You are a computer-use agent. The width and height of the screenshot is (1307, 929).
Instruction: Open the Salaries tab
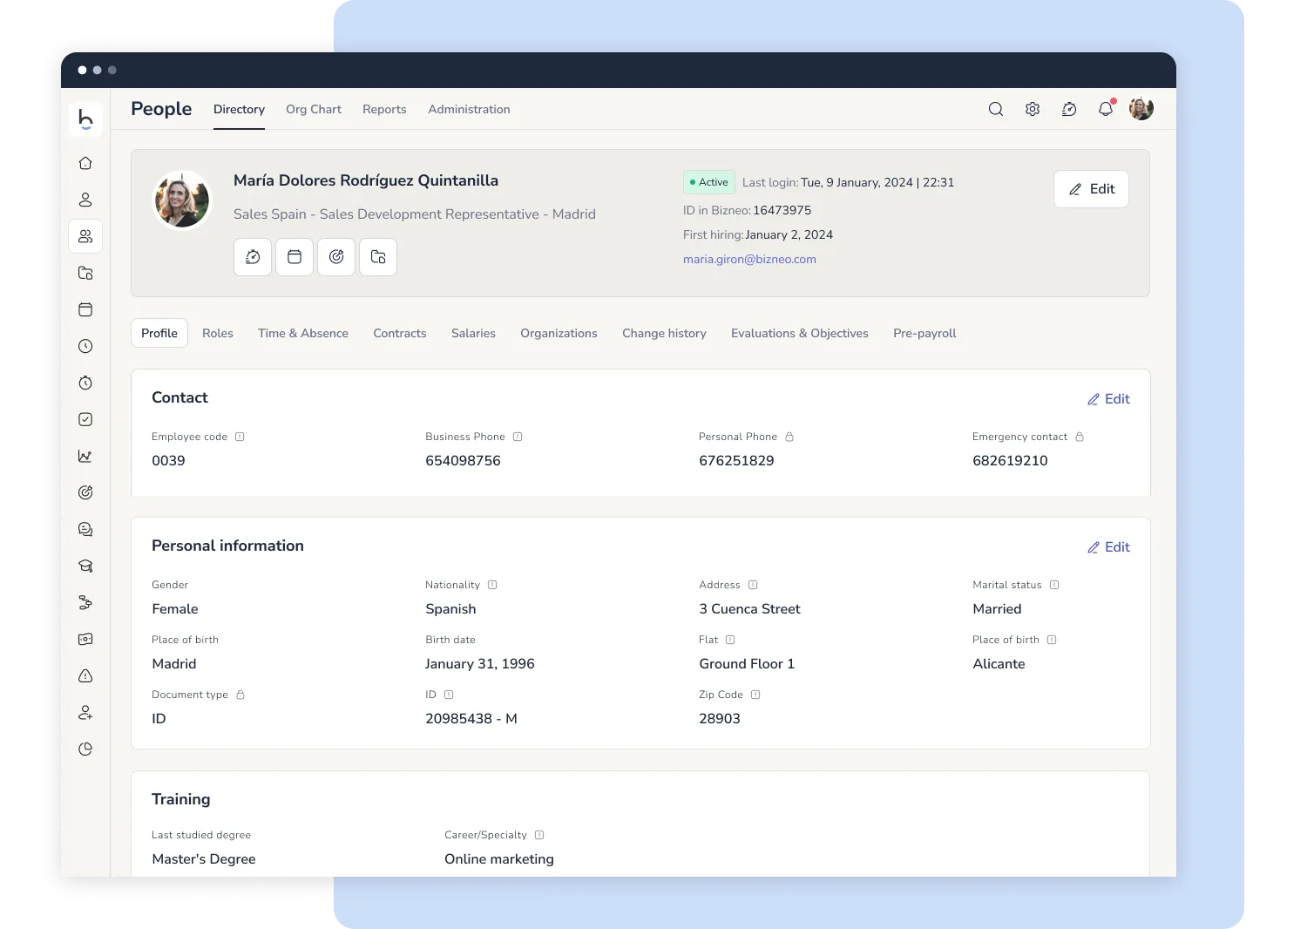tap(473, 333)
